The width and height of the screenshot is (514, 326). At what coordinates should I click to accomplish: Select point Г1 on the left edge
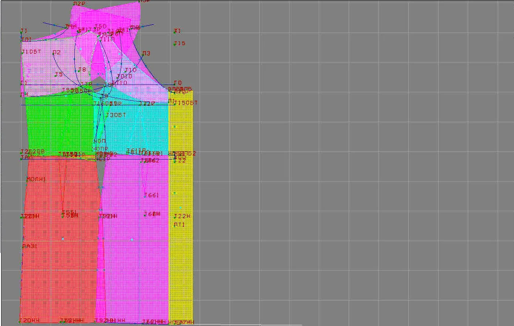point(24,83)
